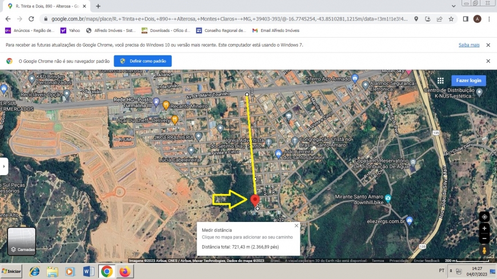This screenshot has width=497, height=279.
Task: Click Definir como padrão button
Action: click(143, 61)
